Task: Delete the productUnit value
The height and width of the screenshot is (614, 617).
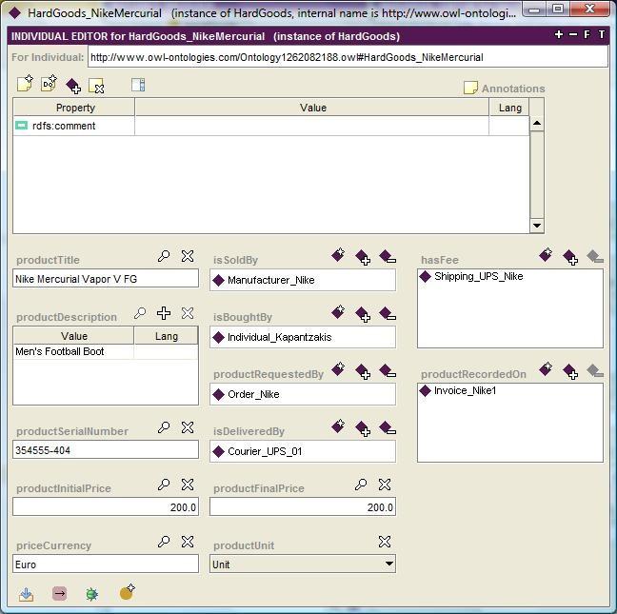Action: tap(385, 542)
